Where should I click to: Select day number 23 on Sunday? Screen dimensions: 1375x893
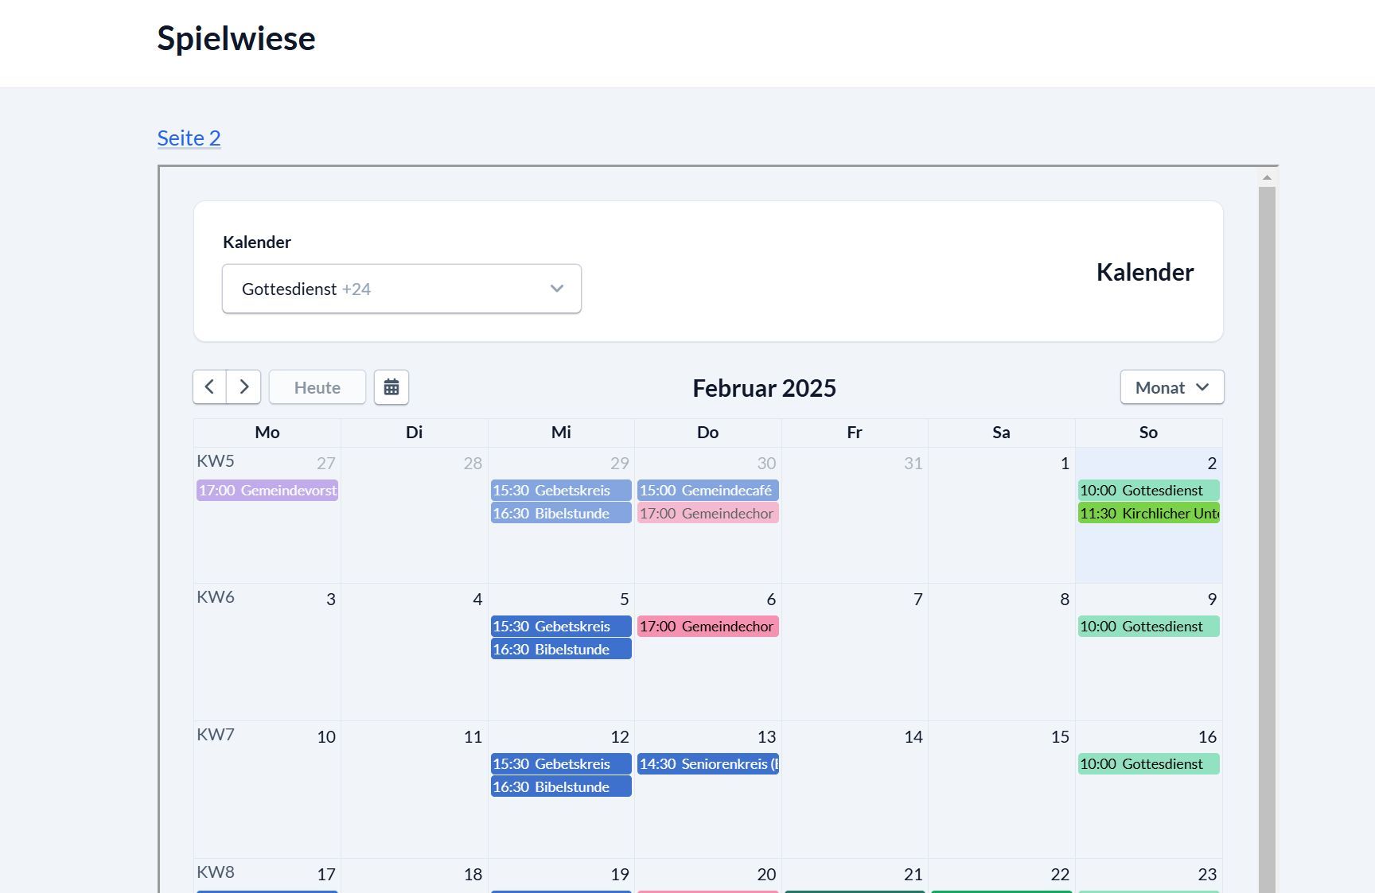[x=1207, y=875]
